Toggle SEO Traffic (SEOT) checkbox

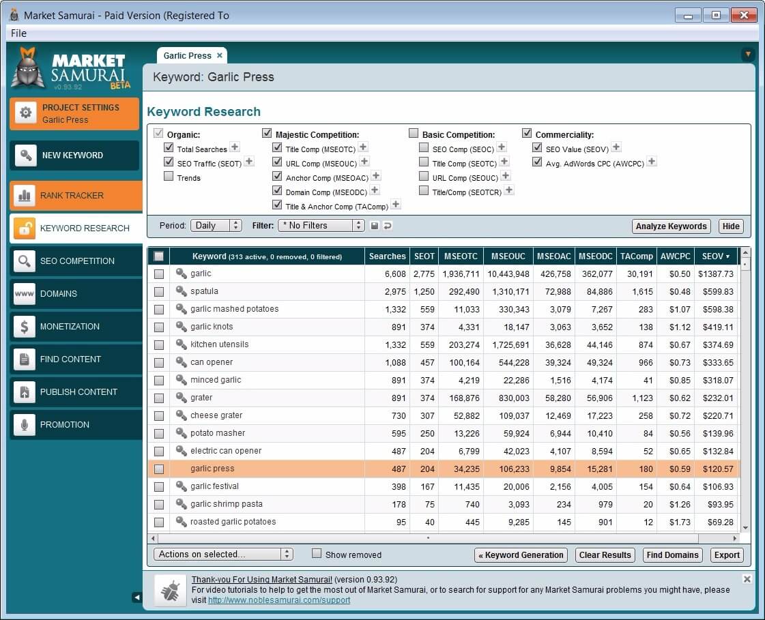pyautogui.click(x=169, y=162)
